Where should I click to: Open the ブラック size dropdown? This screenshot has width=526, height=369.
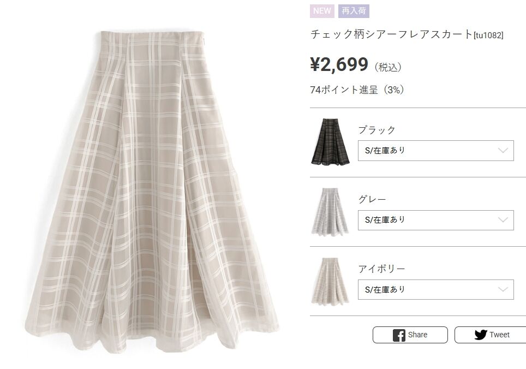[436, 151]
